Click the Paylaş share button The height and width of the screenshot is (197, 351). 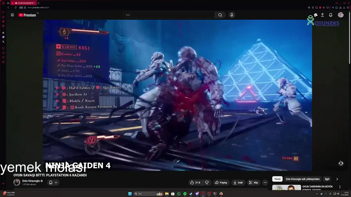coord(221,182)
